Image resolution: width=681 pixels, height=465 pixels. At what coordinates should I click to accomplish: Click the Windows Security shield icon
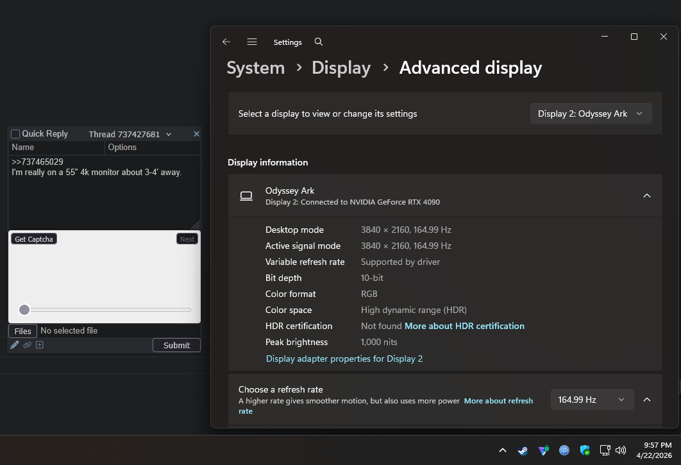click(x=585, y=450)
